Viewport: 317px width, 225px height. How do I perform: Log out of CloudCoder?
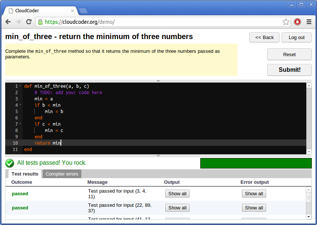(x=296, y=37)
